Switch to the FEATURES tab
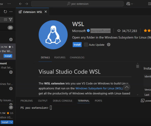151x126 pixels. (x=60, y=57)
